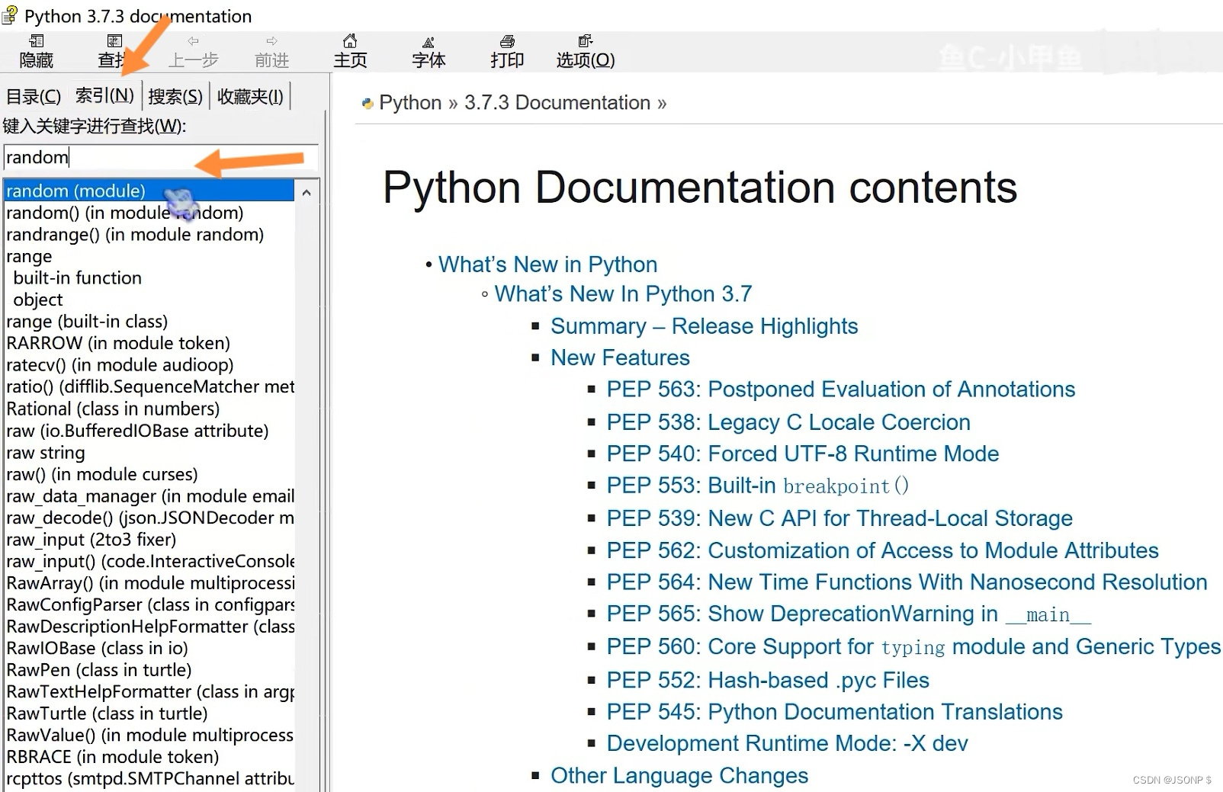The image size is (1223, 792).
Task: Open the Python breadcrumb link
Action: [410, 103]
